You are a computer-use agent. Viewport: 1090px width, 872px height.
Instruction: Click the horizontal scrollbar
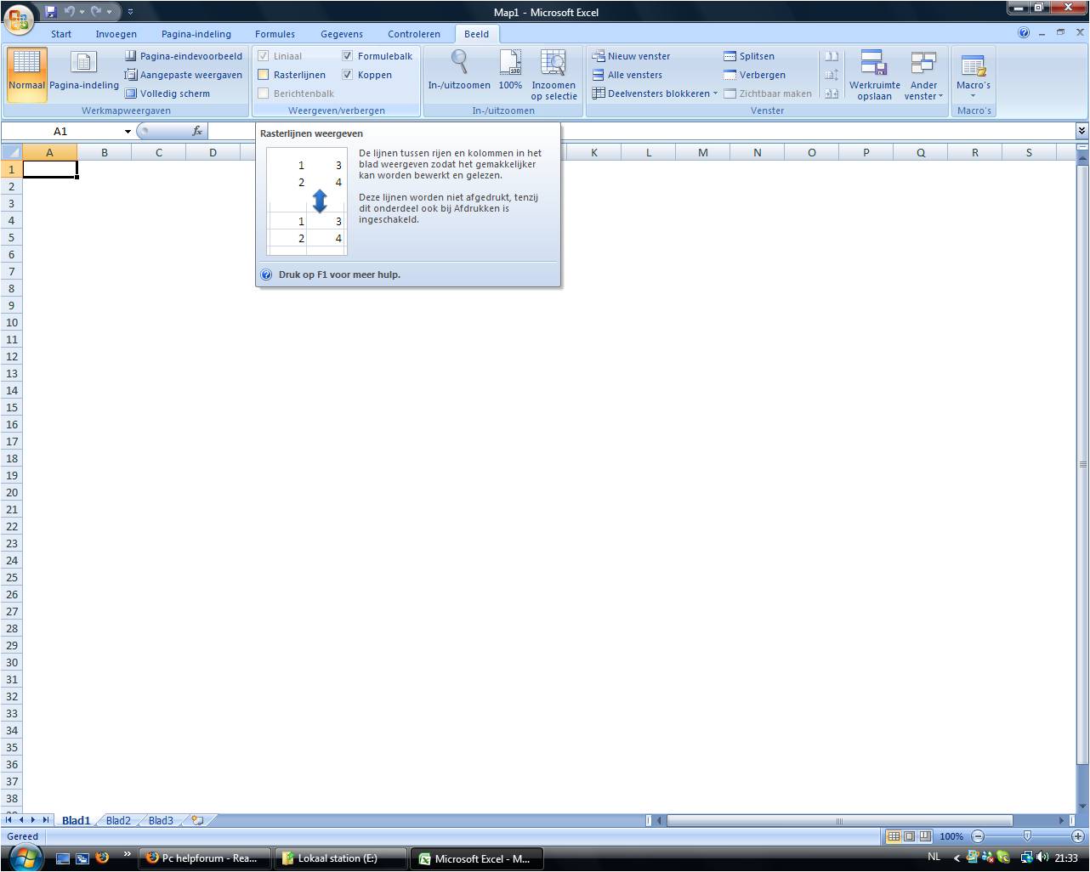click(x=839, y=821)
